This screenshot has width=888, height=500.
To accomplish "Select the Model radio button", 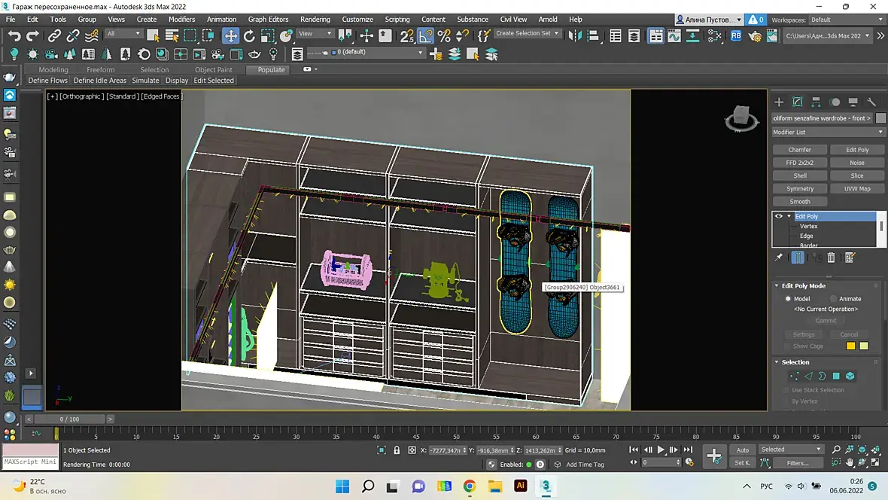I will coord(788,299).
